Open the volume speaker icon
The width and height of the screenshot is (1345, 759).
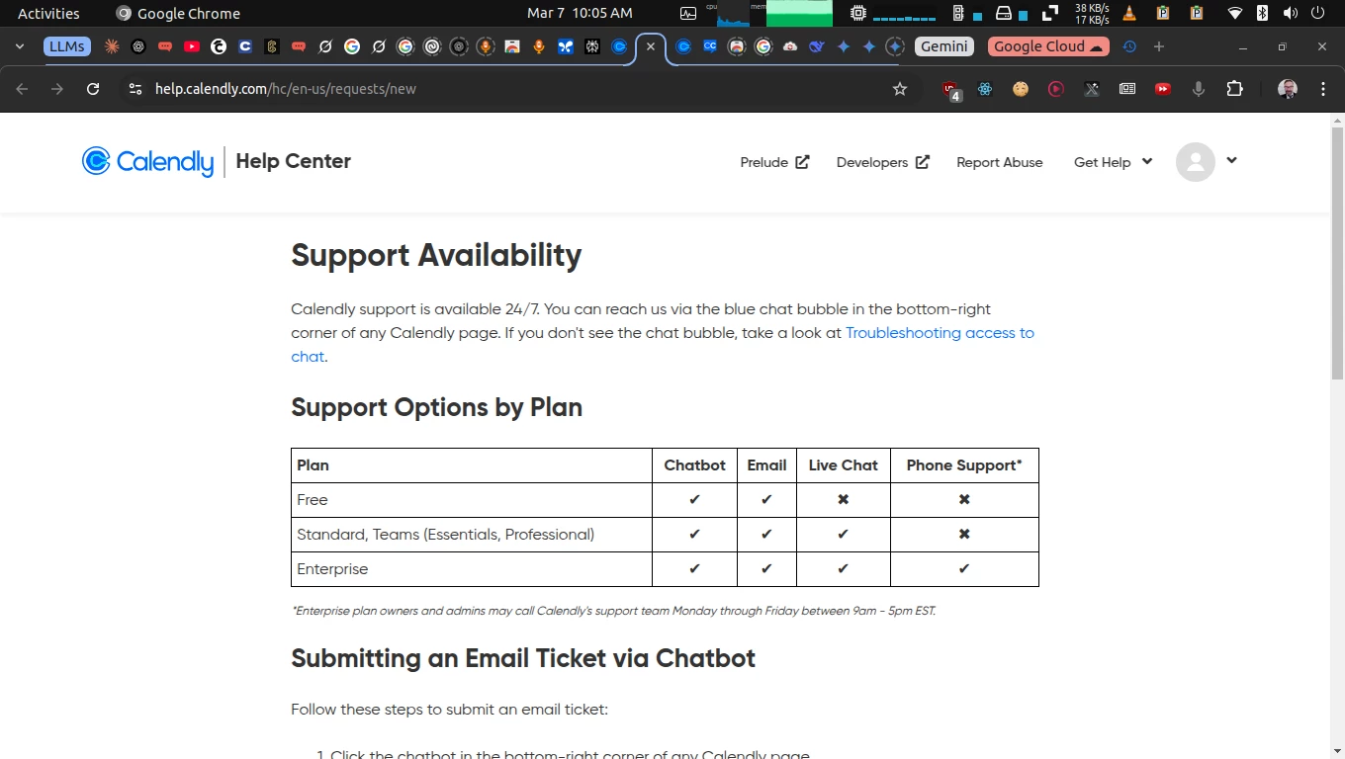[x=1290, y=13]
